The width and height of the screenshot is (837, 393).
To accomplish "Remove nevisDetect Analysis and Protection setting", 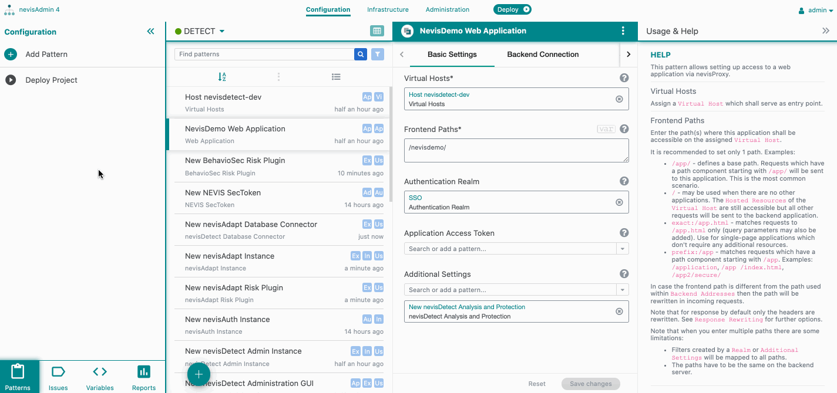I will pyautogui.click(x=619, y=311).
